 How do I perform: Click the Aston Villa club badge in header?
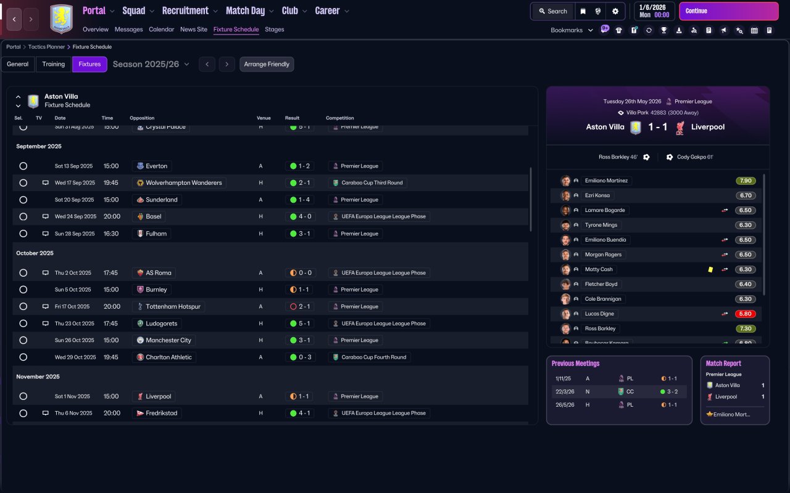click(x=61, y=19)
